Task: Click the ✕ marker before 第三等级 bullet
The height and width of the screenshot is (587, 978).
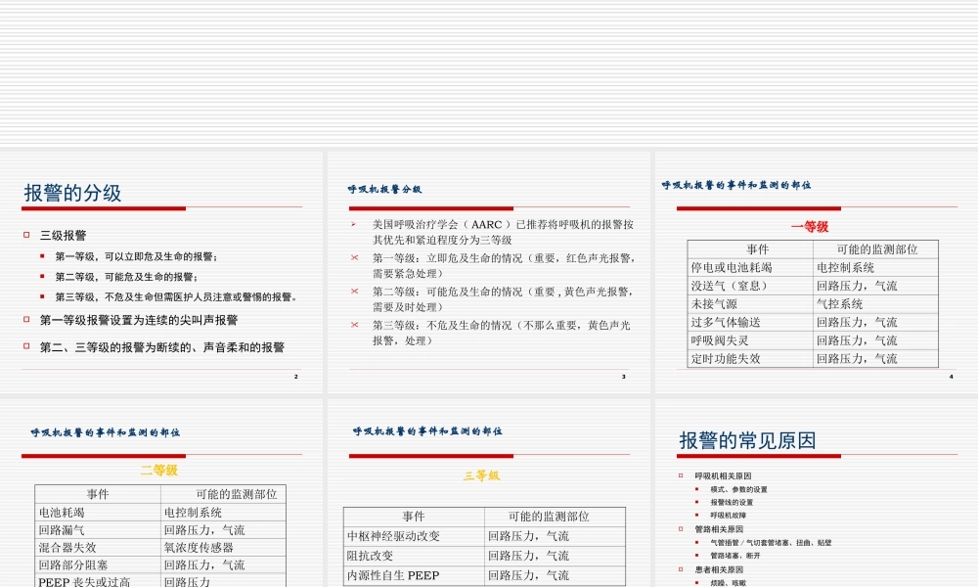Action: click(356, 326)
